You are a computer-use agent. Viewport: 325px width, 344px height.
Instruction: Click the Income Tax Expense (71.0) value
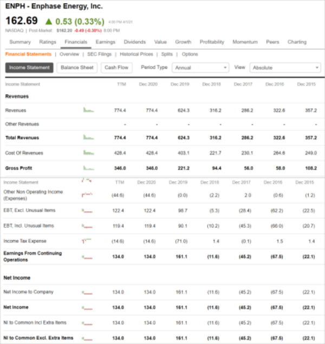(181, 241)
